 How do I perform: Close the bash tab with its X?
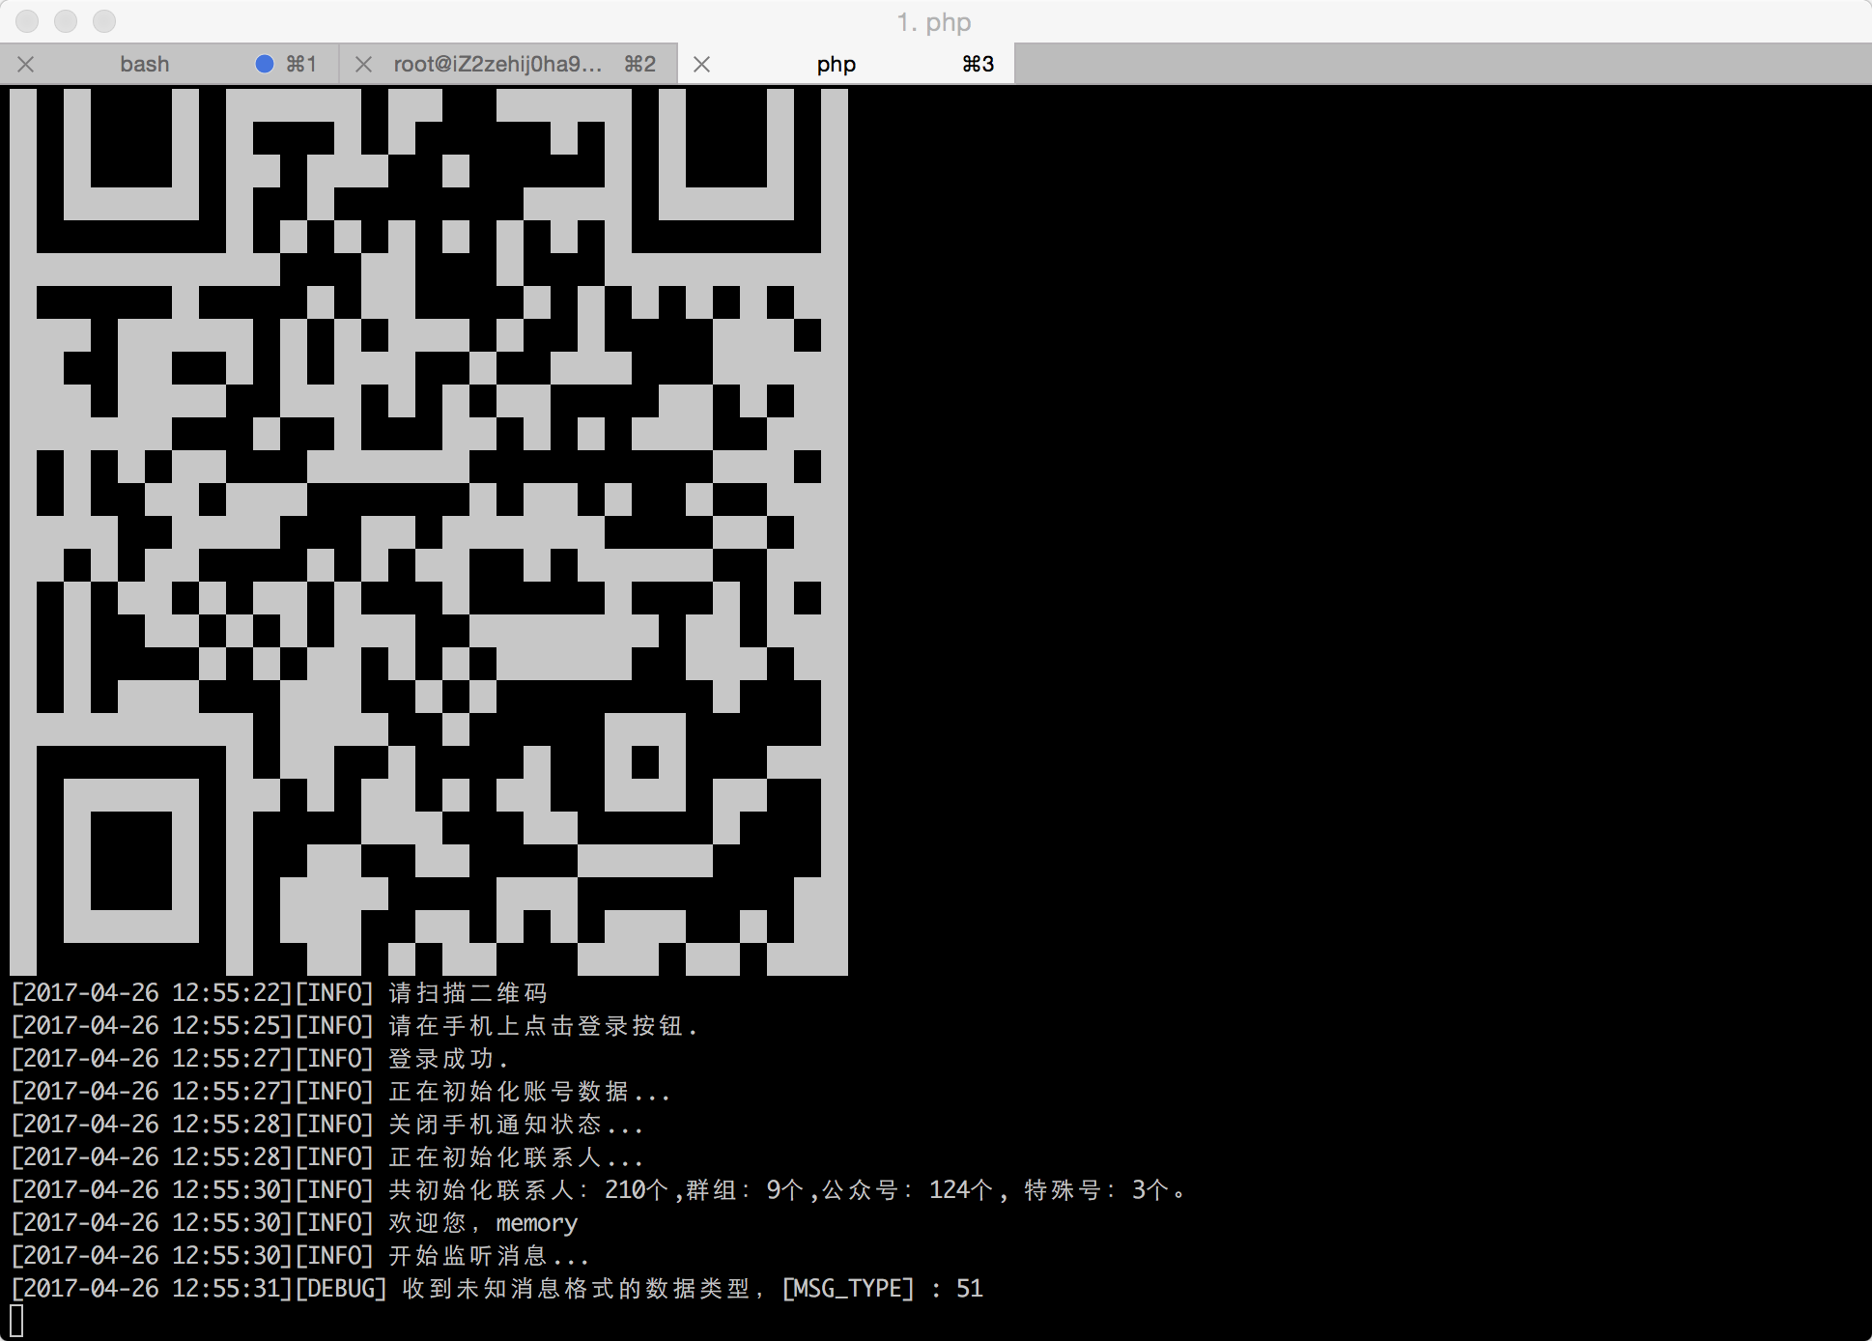pos(26,65)
